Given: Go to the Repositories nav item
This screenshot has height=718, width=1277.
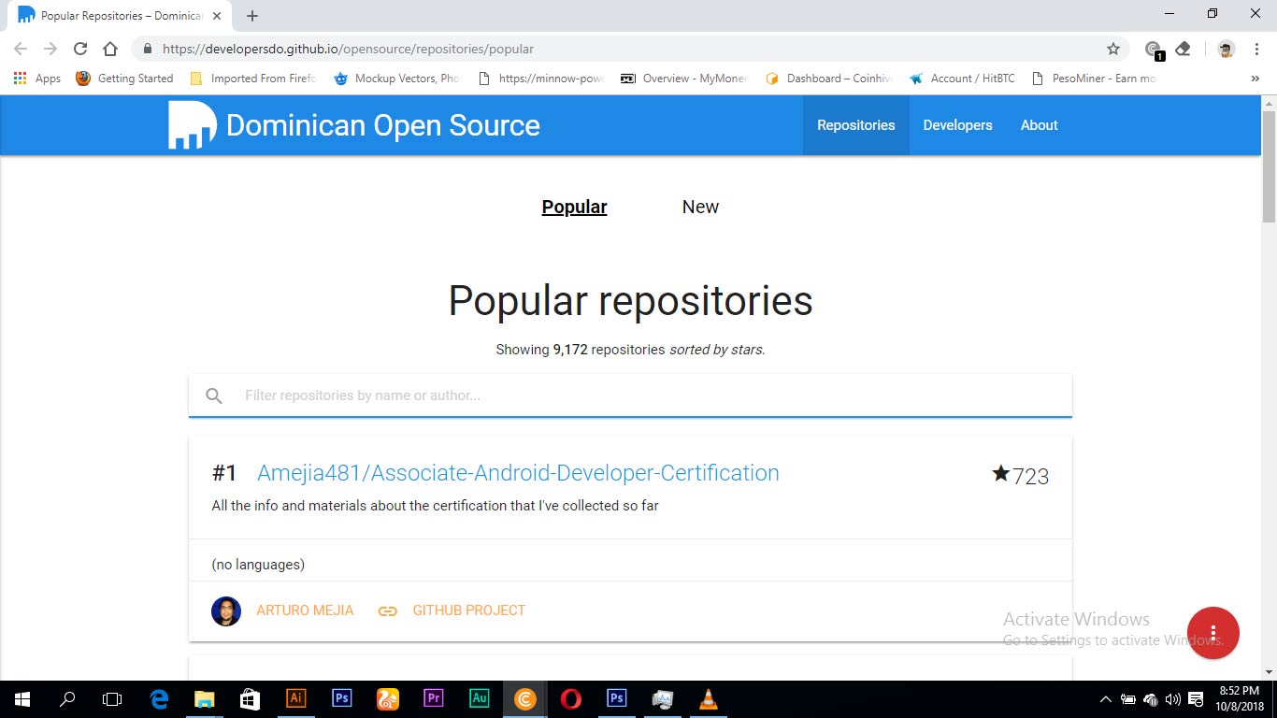Looking at the screenshot, I should click(x=856, y=125).
